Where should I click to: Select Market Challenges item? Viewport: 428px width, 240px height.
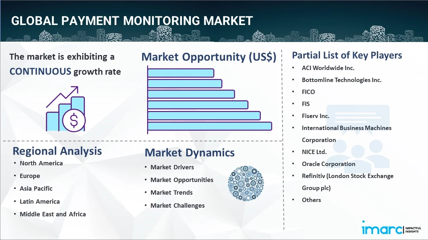click(x=178, y=205)
